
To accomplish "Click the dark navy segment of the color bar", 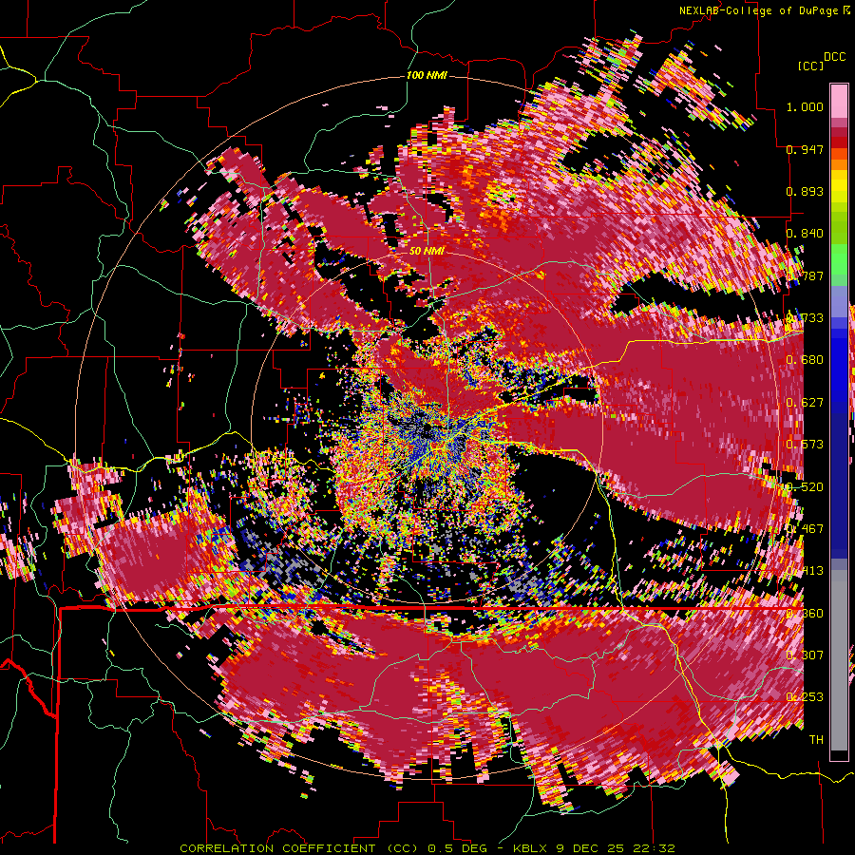I will tap(839, 480).
